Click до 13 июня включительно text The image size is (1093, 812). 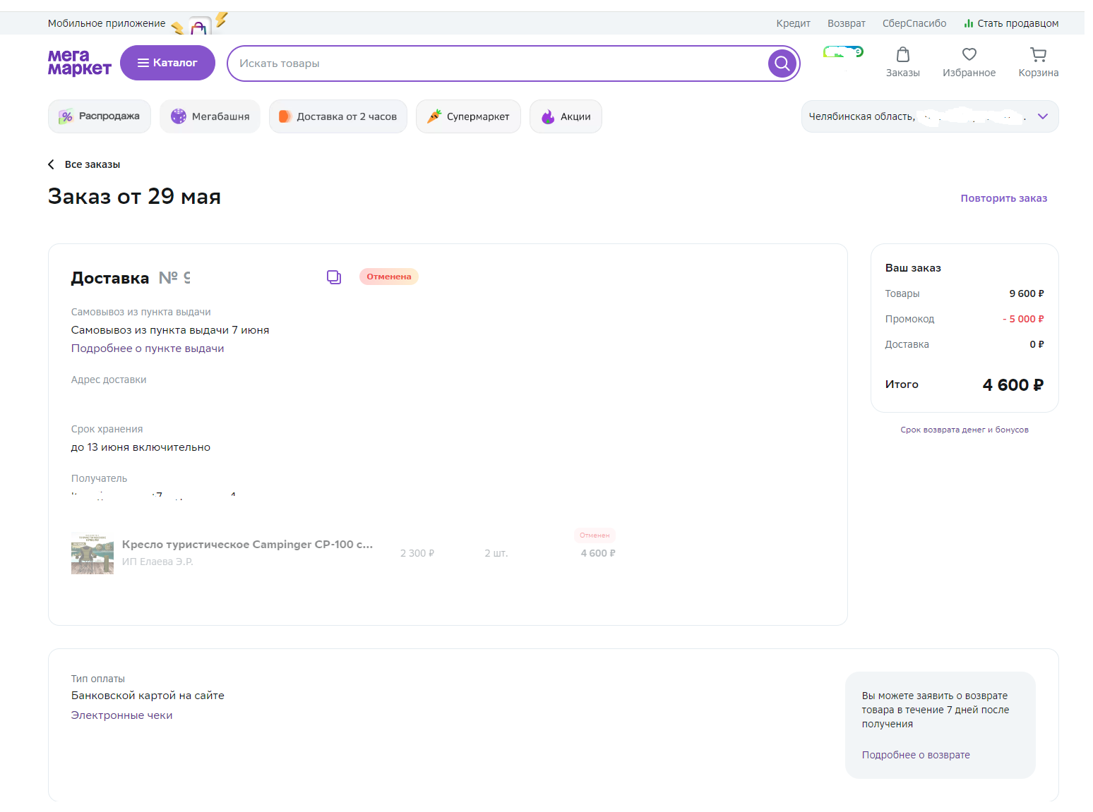141,447
